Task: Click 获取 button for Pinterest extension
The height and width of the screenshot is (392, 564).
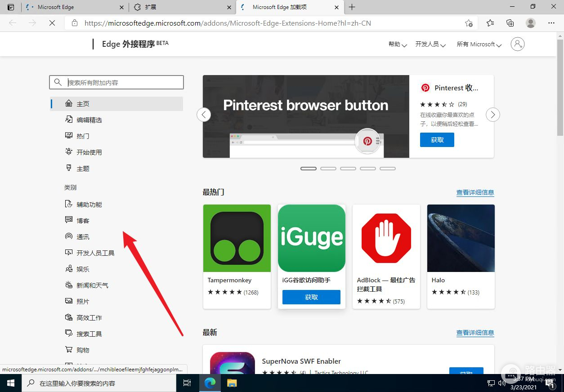Action: [437, 140]
